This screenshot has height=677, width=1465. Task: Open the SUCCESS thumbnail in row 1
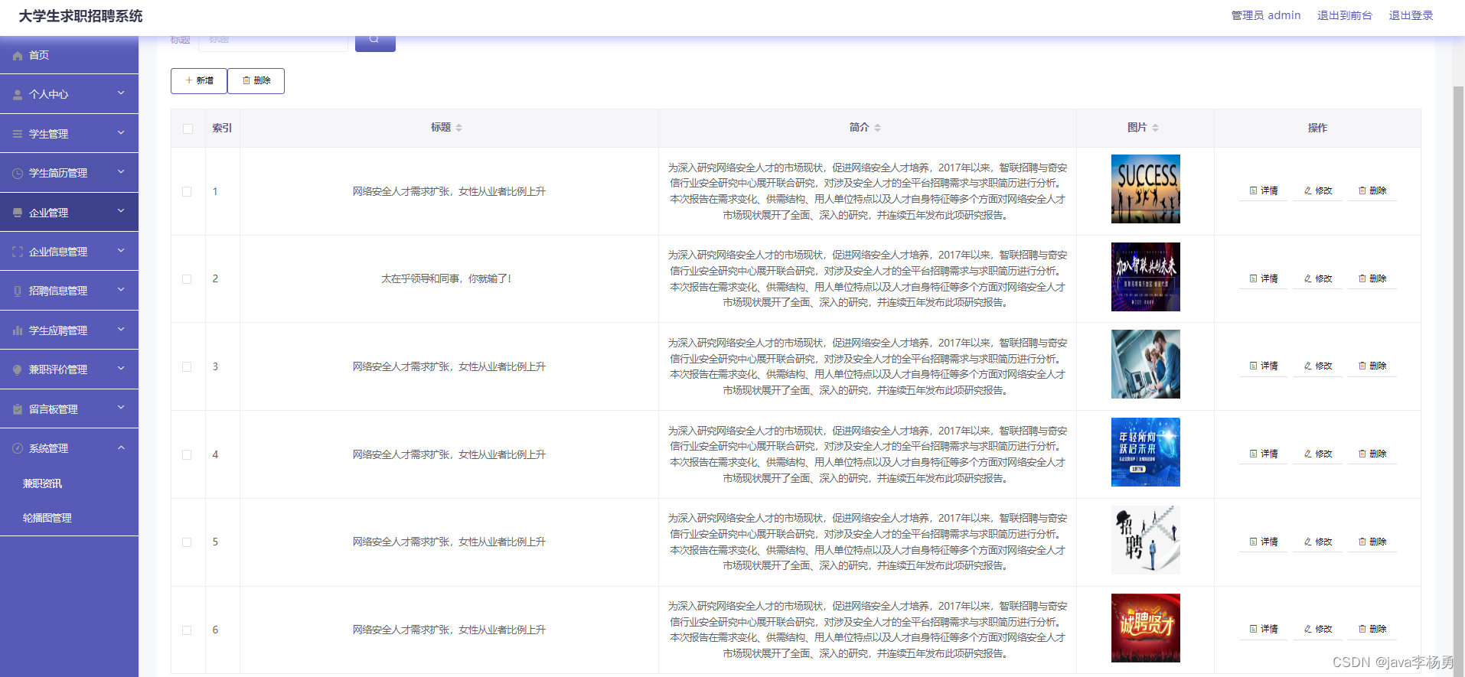1145,189
